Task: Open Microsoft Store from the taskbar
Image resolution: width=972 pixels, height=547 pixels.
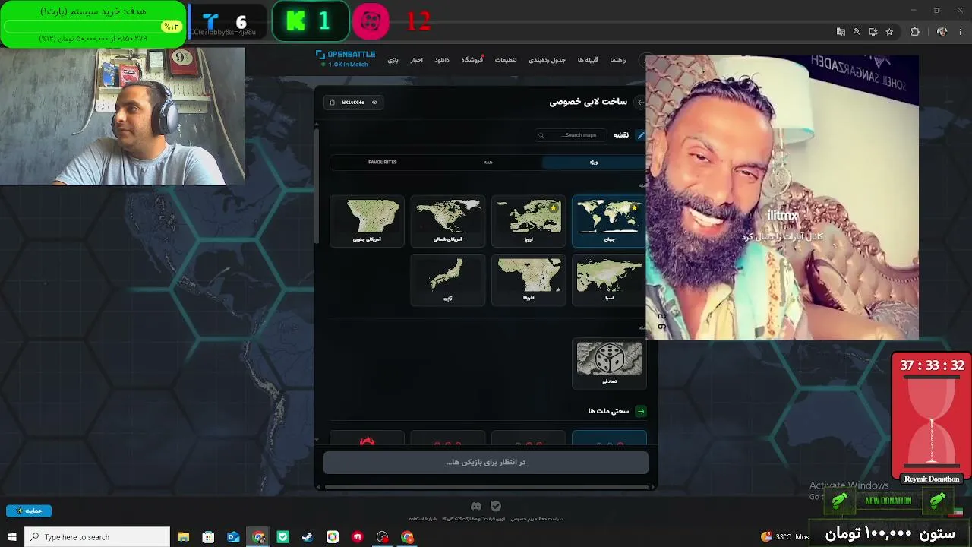Action: (208, 537)
